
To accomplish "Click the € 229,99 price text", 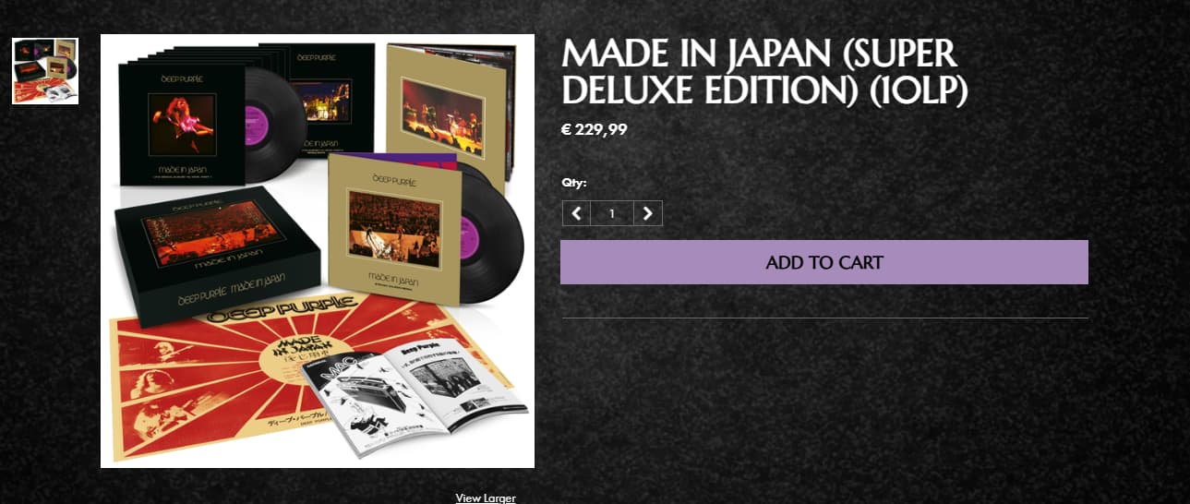I will pyautogui.click(x=595, y=129).
